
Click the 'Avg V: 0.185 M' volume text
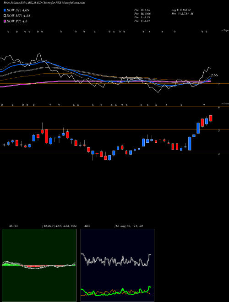[x=181, y=10]
